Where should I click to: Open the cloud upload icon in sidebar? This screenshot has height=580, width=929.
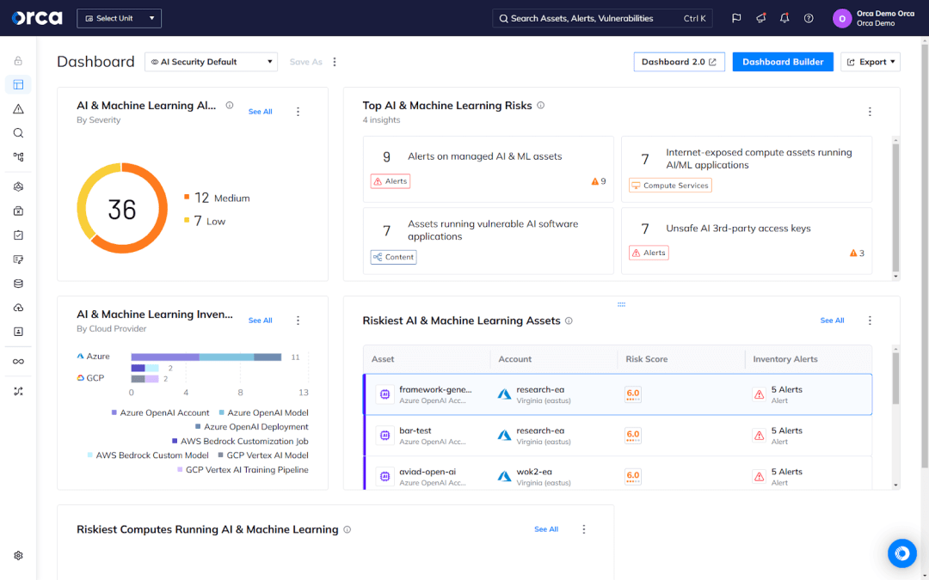point(18,308)
